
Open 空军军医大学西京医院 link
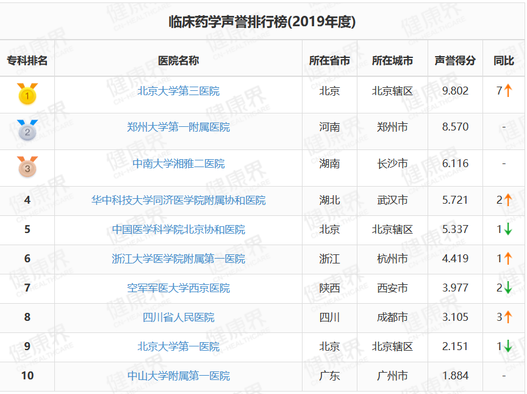coord(179,288)
